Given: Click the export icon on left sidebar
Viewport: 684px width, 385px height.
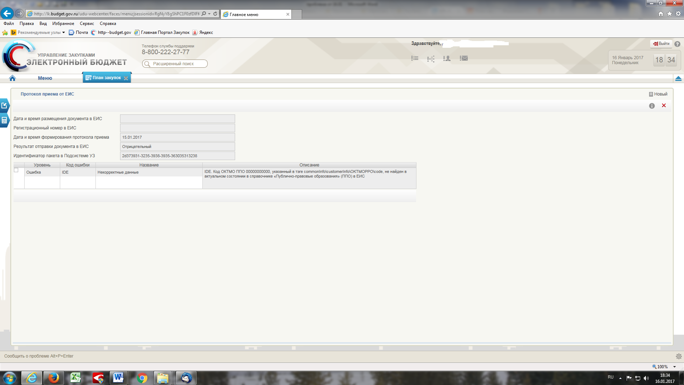Looking at the screenshot, I should (x=4, y=106).
